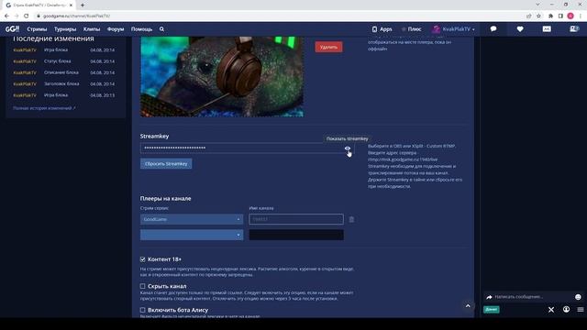Select 'Статус блока' history entry text
Image resolution: width=587 pixels, height=330 pixels.
tap(57, 61)
